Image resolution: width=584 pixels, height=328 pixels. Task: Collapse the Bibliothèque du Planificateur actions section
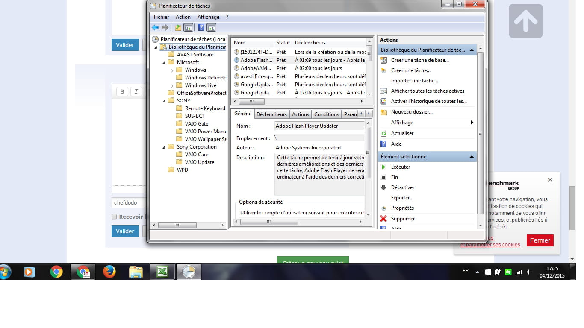coord(472,50)
